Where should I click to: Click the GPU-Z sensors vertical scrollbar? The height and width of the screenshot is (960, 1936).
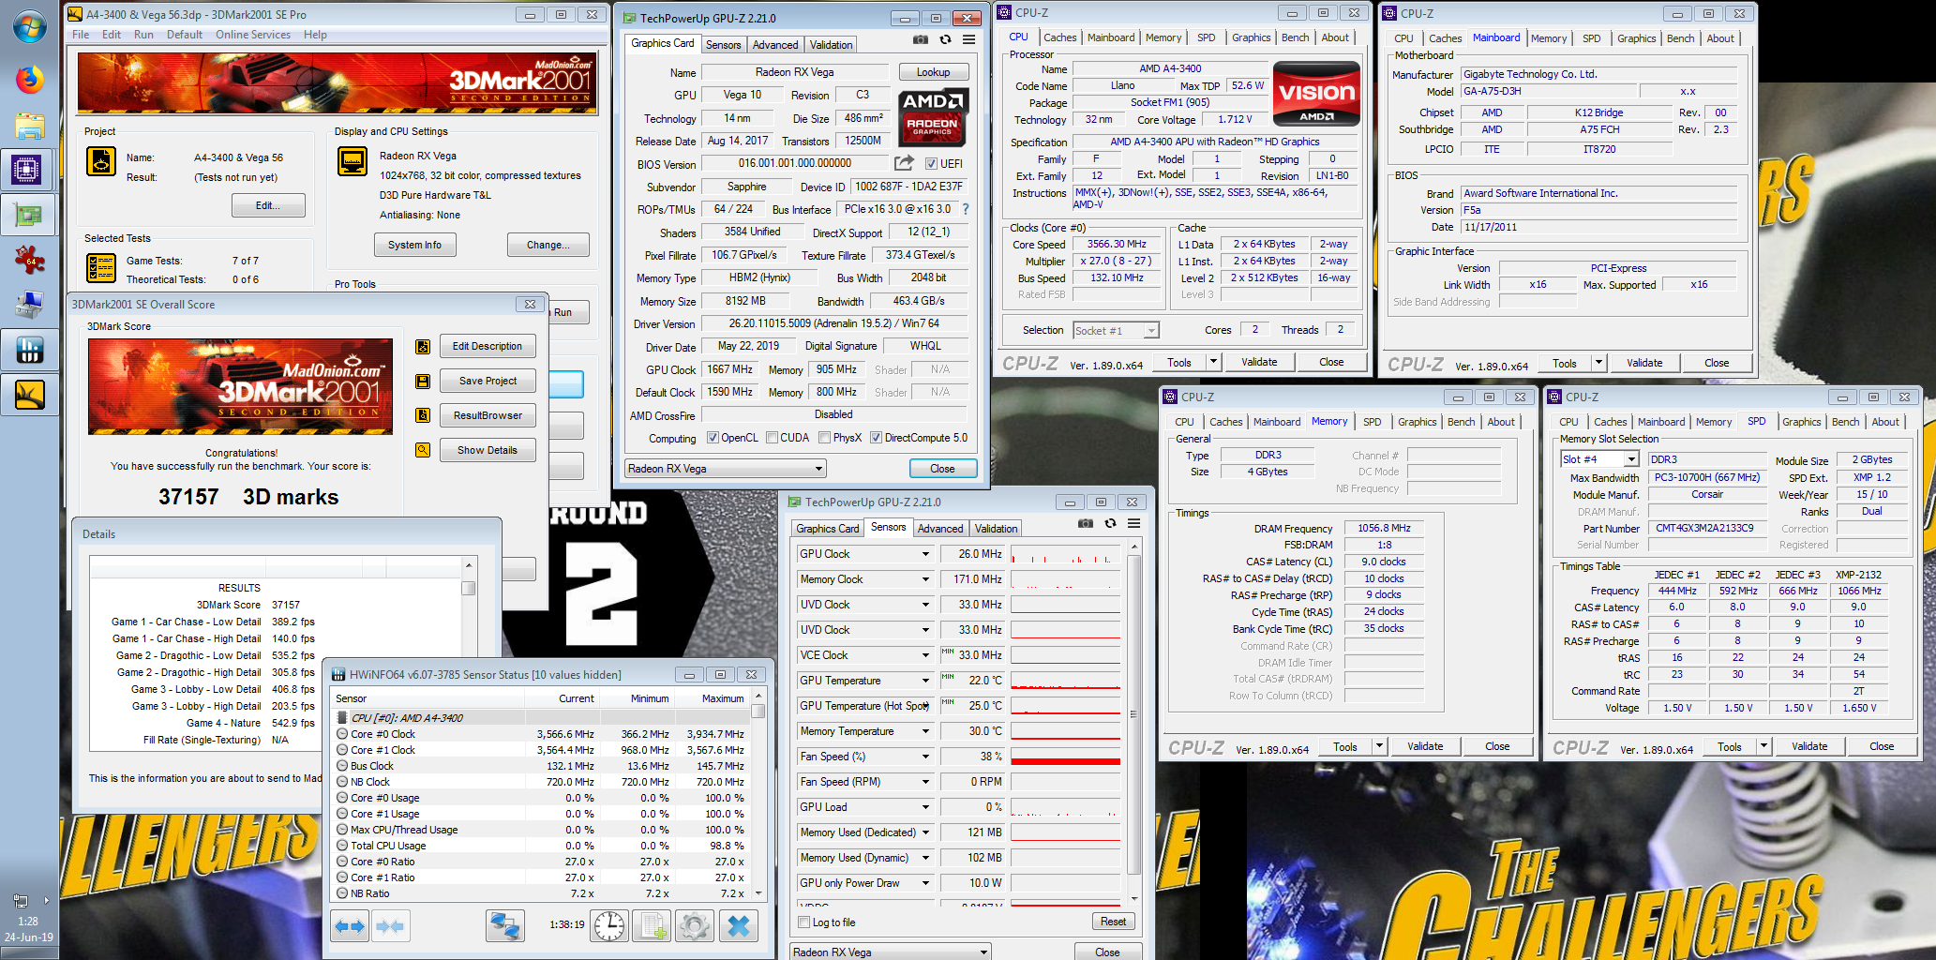1134,722
